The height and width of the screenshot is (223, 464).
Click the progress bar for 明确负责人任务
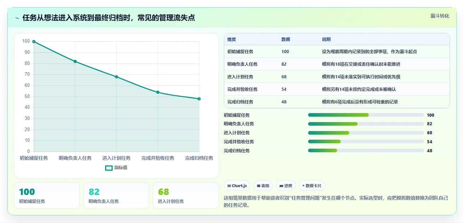[366, 124]
